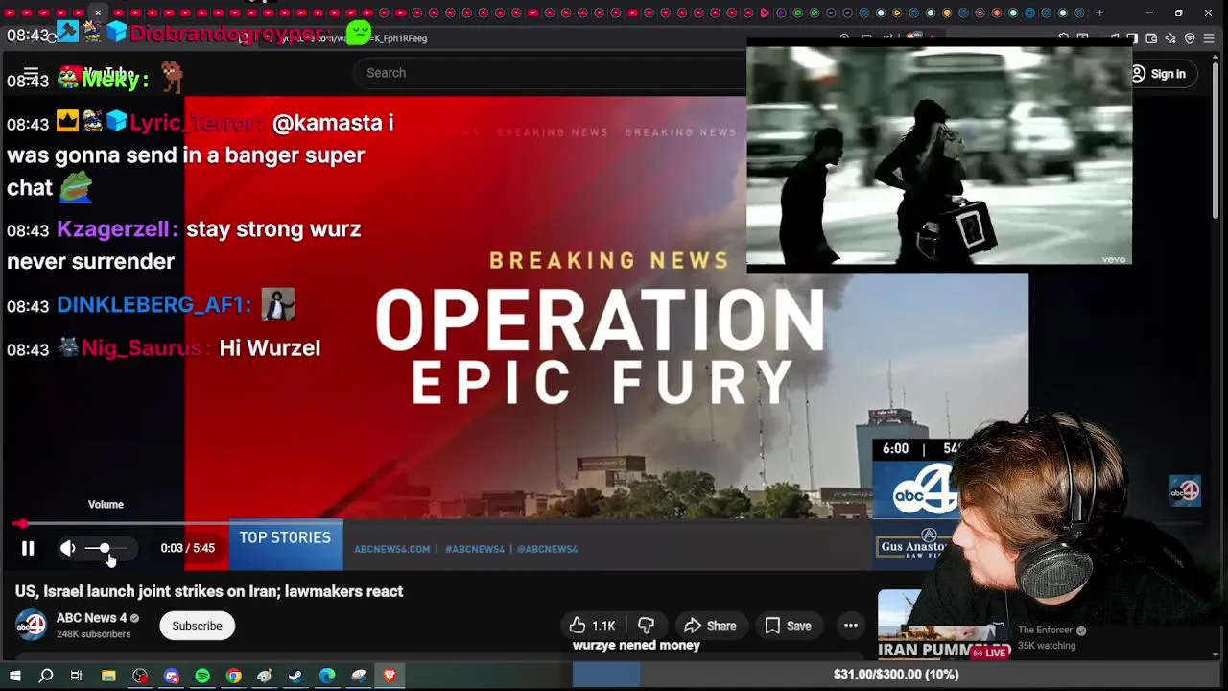Save the video to a playlist

tap(789, 626)
